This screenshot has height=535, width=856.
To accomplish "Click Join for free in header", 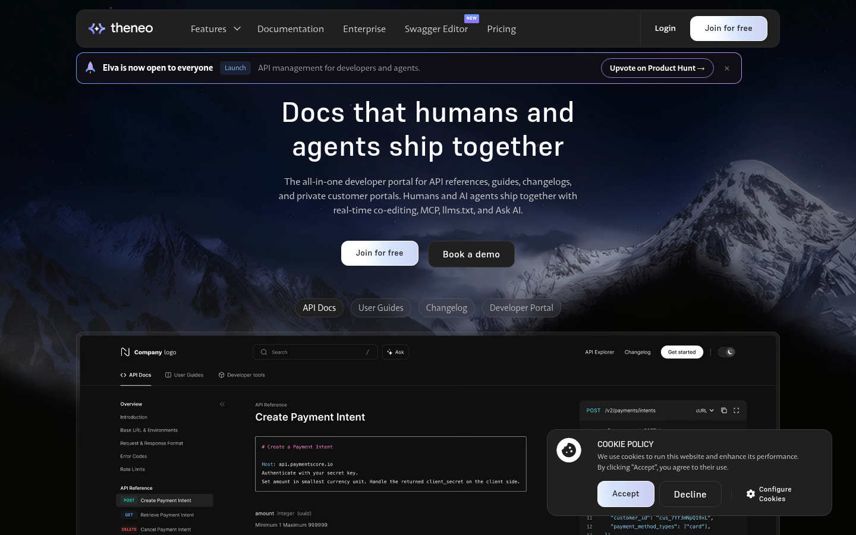I will (728, 29).
